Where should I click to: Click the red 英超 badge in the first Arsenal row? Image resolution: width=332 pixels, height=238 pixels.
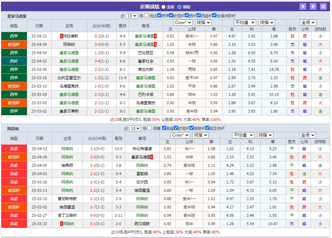(14, 149)
